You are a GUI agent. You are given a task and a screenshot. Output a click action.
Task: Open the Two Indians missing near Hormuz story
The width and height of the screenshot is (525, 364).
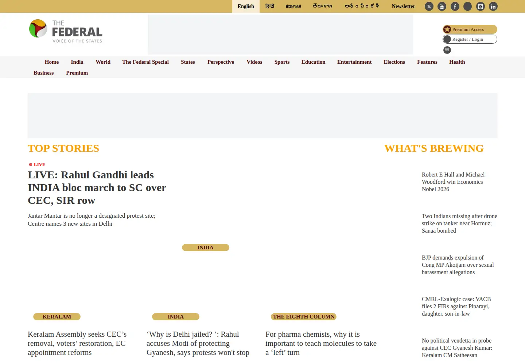459,223
